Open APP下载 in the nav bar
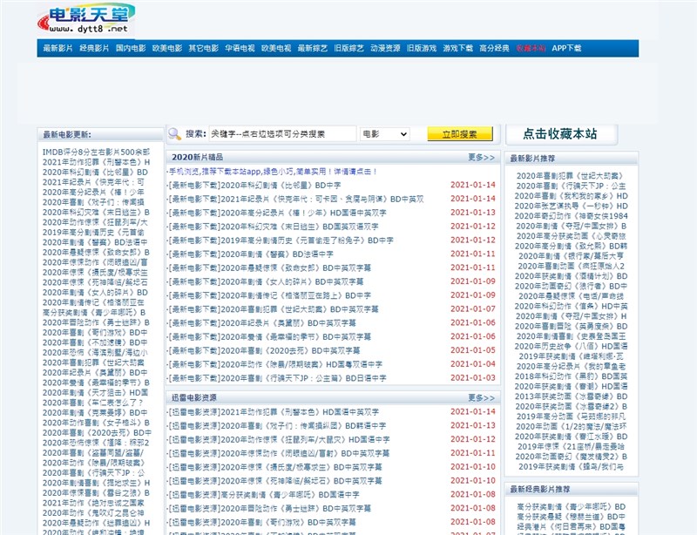The image size is (697, 535). click(x=567, y=48)
